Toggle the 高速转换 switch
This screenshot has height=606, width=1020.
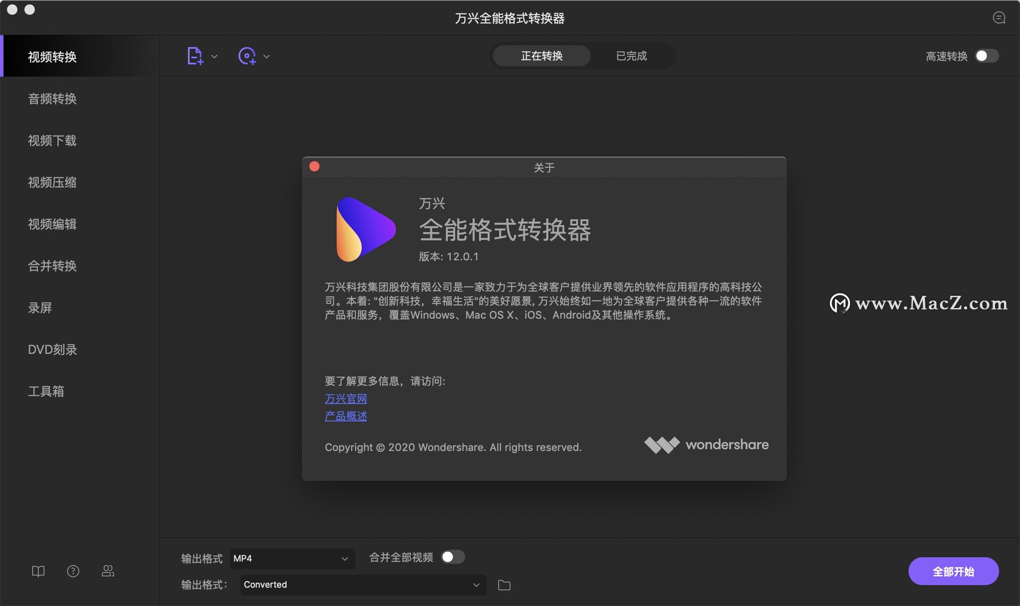click(x=987, y=56)
